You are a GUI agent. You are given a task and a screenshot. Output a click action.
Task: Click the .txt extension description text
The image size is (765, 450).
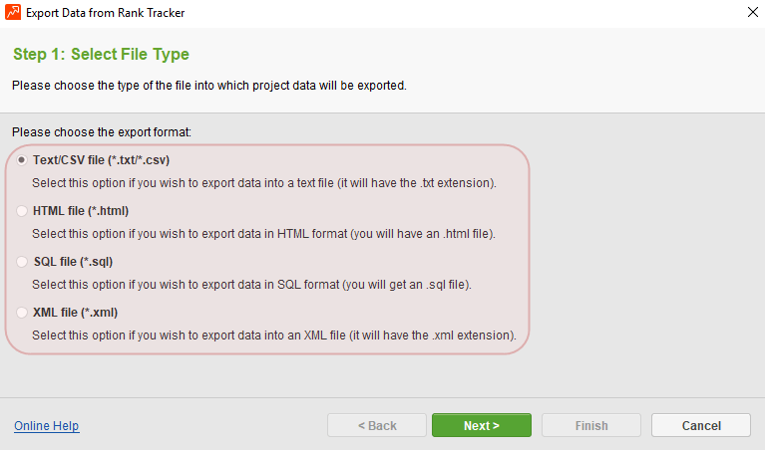point(264,183)
